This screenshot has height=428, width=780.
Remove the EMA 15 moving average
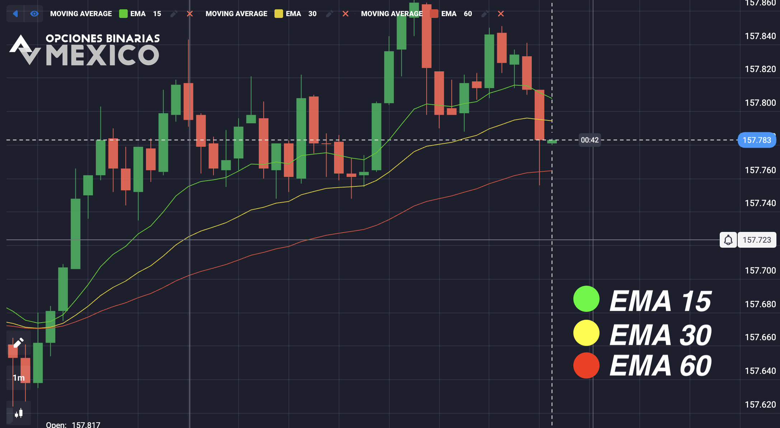click(x=190, y=14)
